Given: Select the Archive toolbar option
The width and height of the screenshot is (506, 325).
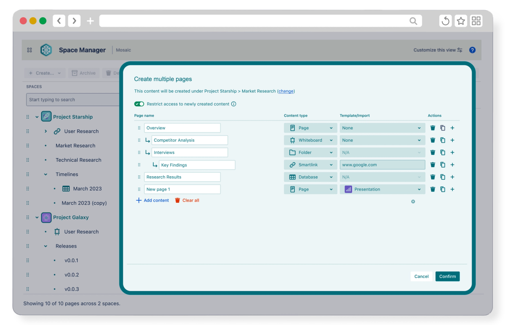Looking at the screenshot, I should [x=84, y=73].
